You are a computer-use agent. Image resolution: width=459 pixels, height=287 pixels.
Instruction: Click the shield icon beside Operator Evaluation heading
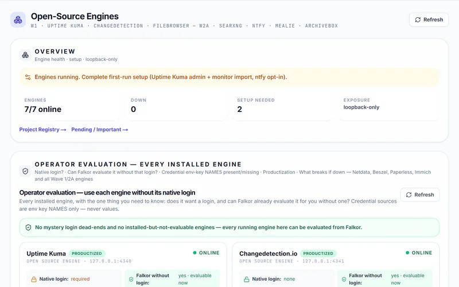(x=25, y=171)
